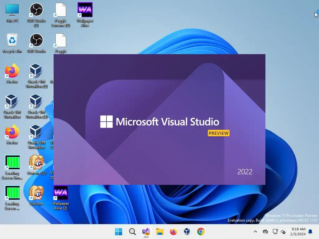The height and width of the screenshot is (239, 319).
Task: Open taskbar Search
Action: click(x=132, y=232)
